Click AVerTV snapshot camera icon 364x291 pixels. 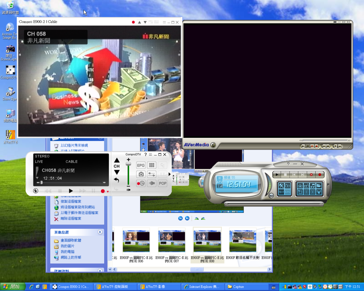point(288,185)
